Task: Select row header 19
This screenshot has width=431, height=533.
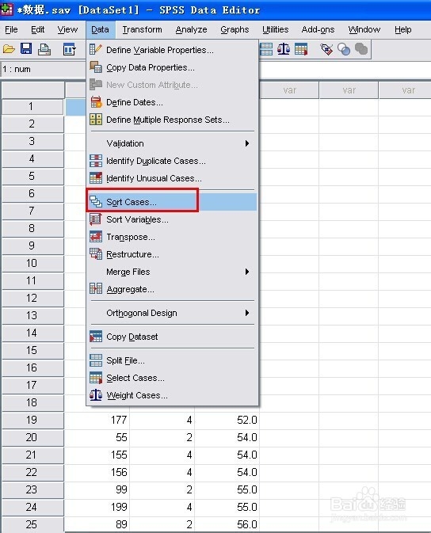Action: [32, 421]
